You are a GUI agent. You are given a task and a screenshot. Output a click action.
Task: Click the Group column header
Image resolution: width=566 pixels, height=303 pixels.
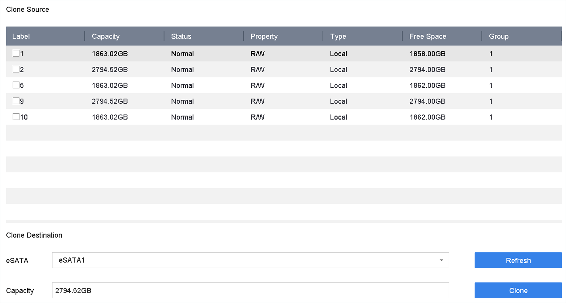click(498, 36)
